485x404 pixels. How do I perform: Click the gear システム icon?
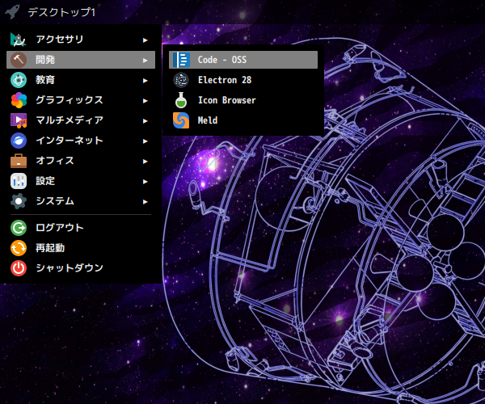19,201
